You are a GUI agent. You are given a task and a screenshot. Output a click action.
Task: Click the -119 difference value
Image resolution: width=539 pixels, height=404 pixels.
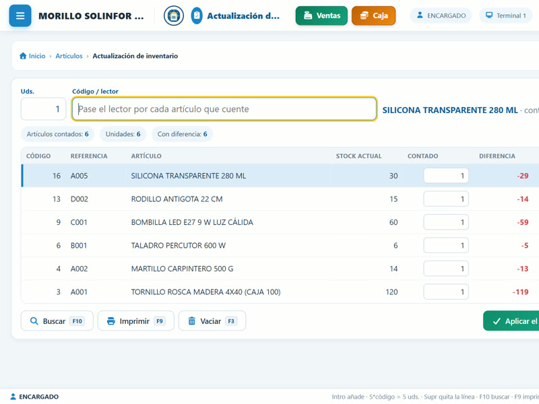tap(520, 292)
